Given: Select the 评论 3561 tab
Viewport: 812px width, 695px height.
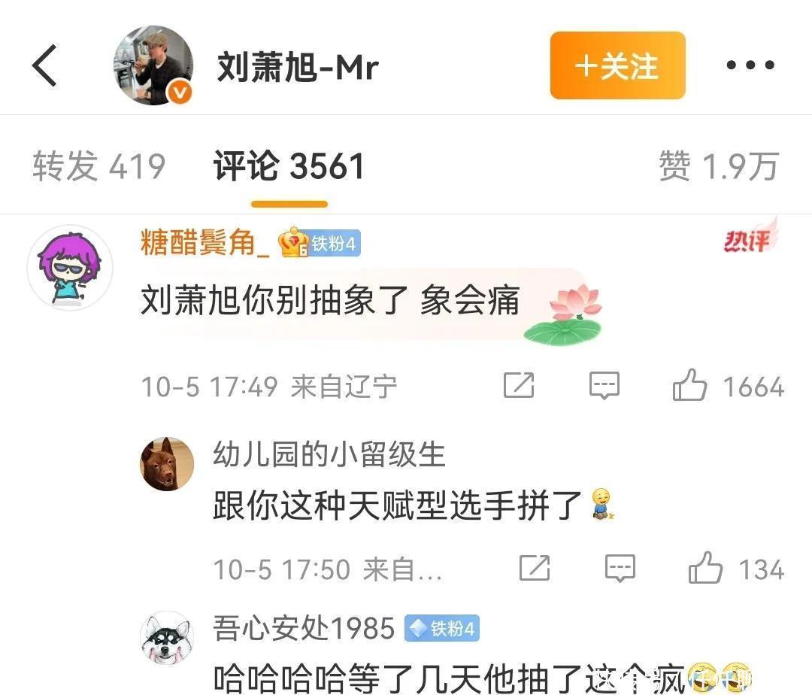Looking at the screenshot, I should 289,165.
